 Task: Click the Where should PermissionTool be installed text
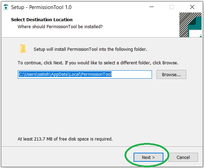[x=60, y=26]
